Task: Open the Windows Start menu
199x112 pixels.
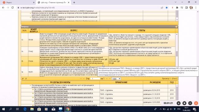Action: pos(3,109)
